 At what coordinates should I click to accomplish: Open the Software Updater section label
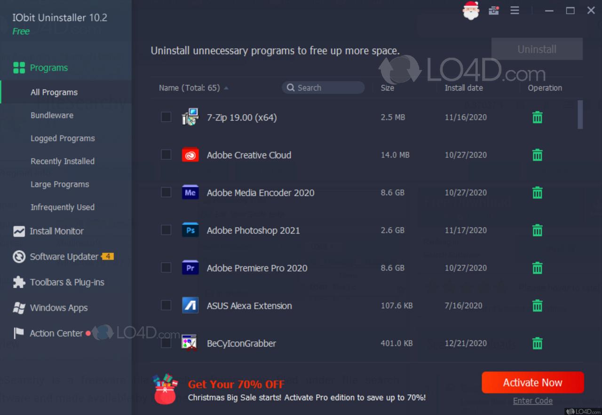pyautogui.click(x=64, y=257)
